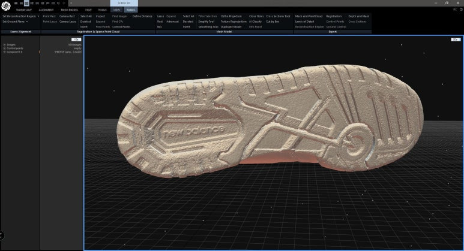Click Point Lasso tool
The height and width of the screenshot is (251, 464).
[x=50, y=22]
